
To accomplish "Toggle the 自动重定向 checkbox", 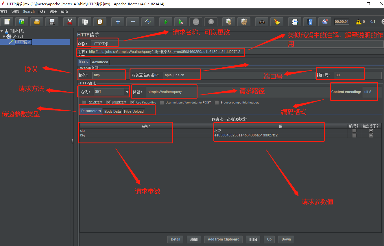I will pos(84,102).
